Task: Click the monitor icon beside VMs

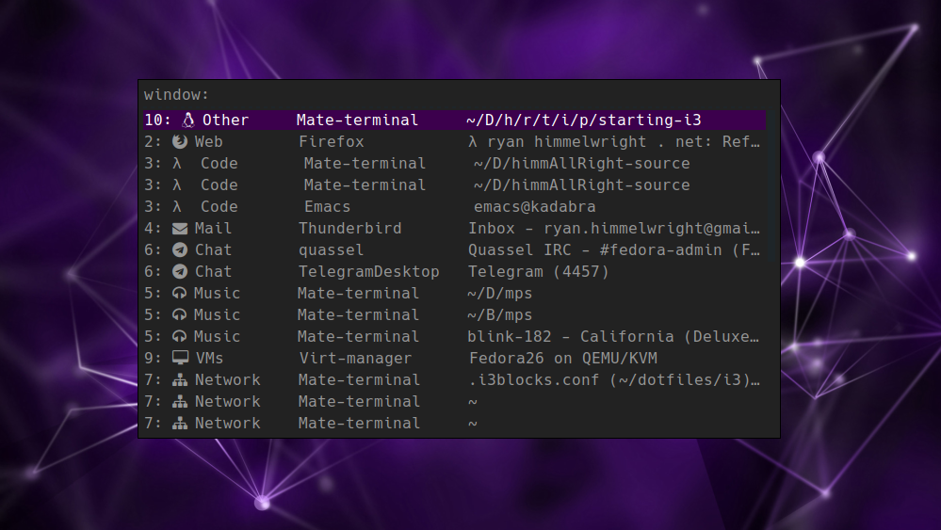Action: [x=180, y=359]
